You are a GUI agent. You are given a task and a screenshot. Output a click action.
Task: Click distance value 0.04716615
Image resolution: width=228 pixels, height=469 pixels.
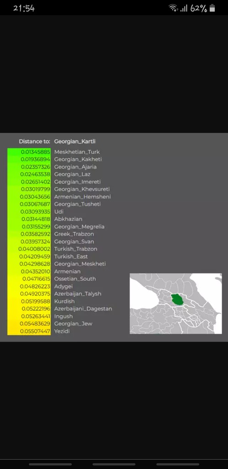(x=37, y=279)
